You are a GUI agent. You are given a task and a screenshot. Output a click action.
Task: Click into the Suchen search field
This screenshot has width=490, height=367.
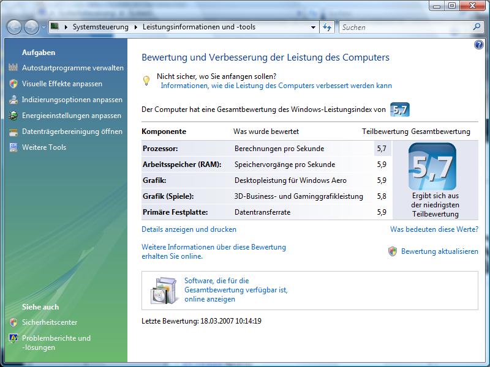(405, 28)
